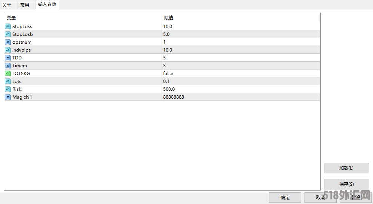Edit the StopLoss value 10.0
Screen dimensions: 373x204
pos(168,27)
